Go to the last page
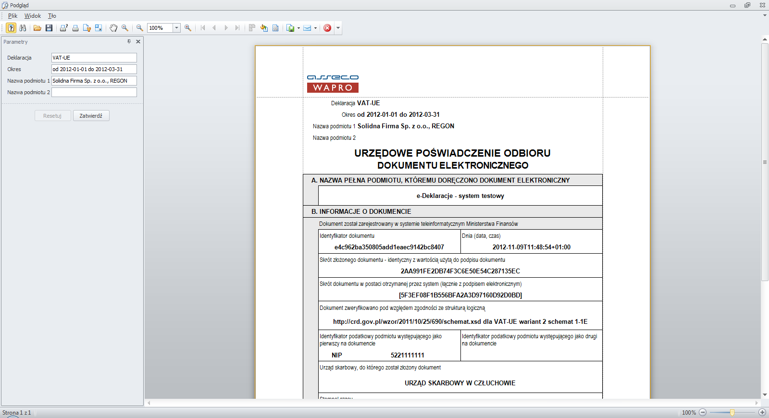The width and height of the screenshot is (769, 418). pos(237,28)
